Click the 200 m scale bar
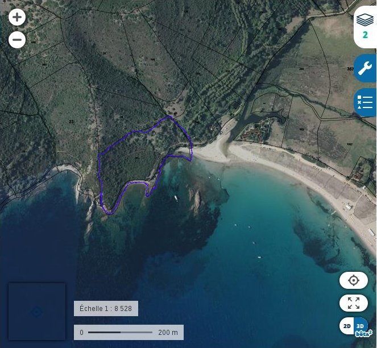The image size is (377, 348). (x=129, y=333)
